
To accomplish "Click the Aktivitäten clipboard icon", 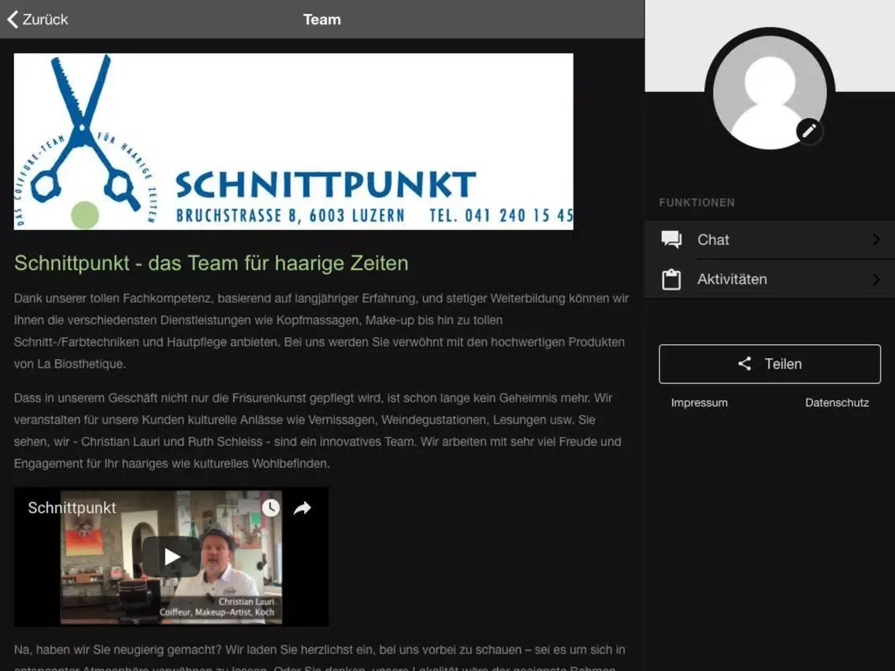I will [671, 279].
